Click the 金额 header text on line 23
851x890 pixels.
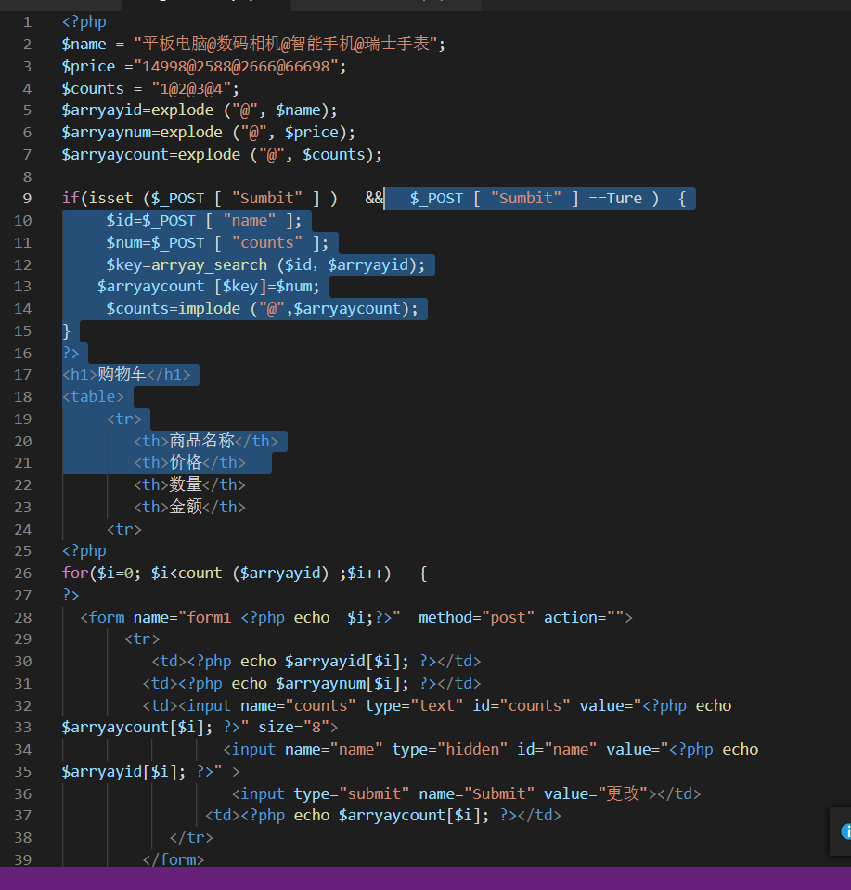(x=186, y=507)
